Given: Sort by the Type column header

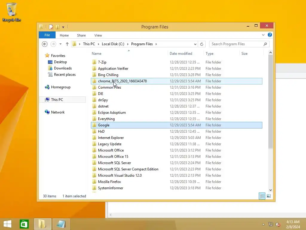Looking at the screenshot, I should click(x=209, y=54).
